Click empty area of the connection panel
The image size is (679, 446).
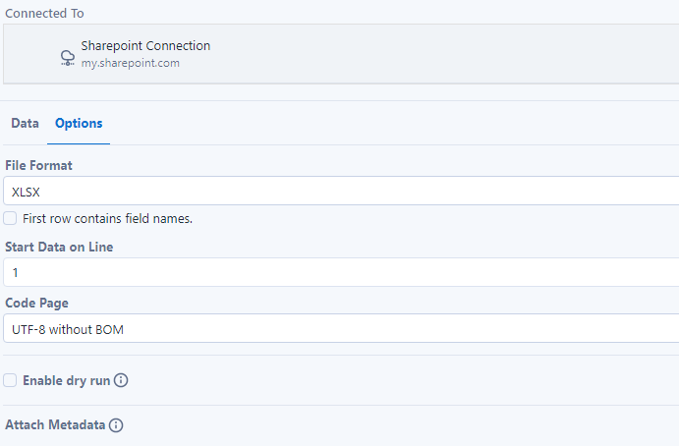click(442, 54)
